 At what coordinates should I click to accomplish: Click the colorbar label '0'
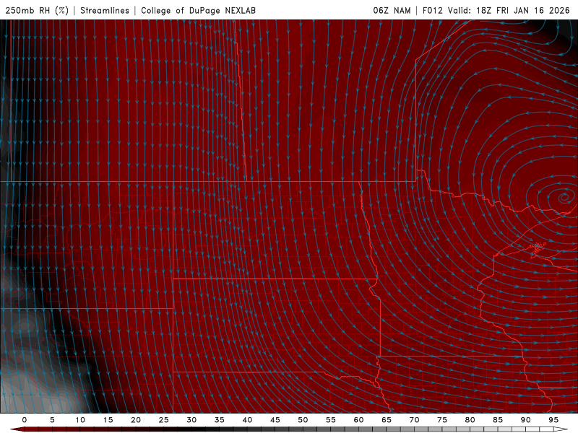[25, 420]
